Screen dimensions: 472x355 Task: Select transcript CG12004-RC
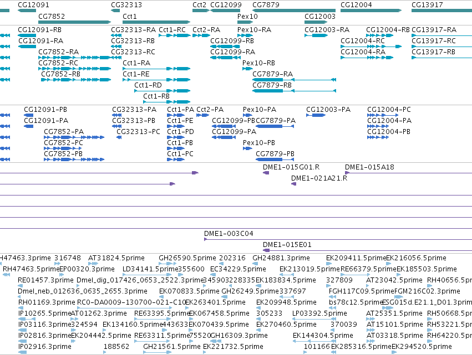tap(371, 47)
